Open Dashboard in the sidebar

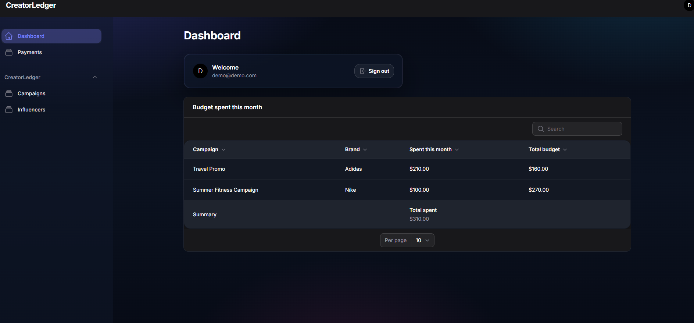pyautogui.click(x=51, y=36)
